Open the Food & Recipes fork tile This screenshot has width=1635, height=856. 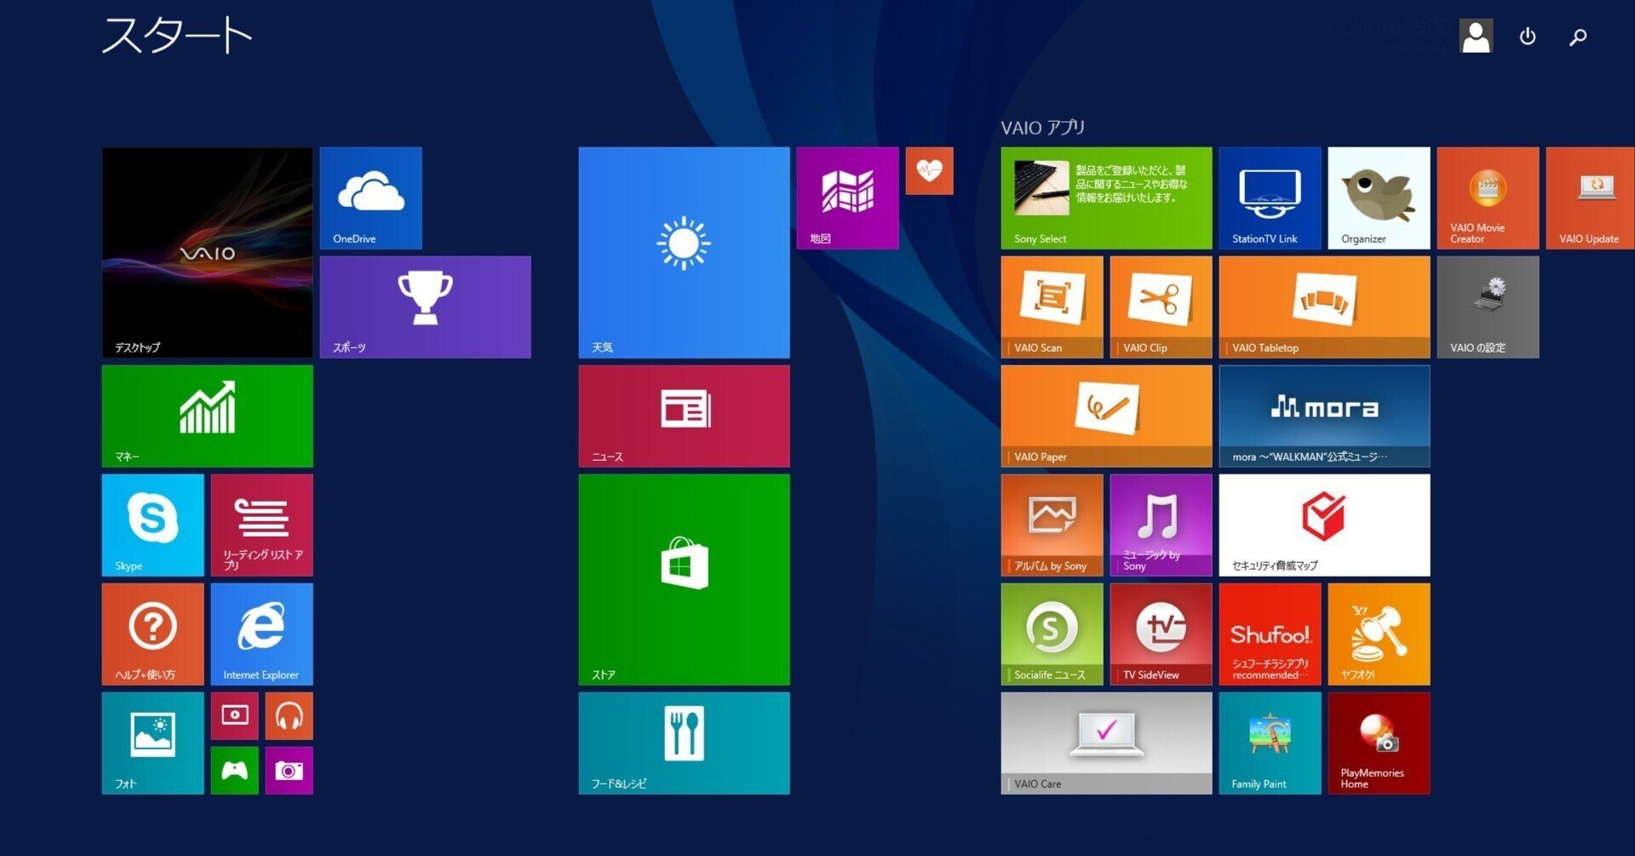coord(684,743)
